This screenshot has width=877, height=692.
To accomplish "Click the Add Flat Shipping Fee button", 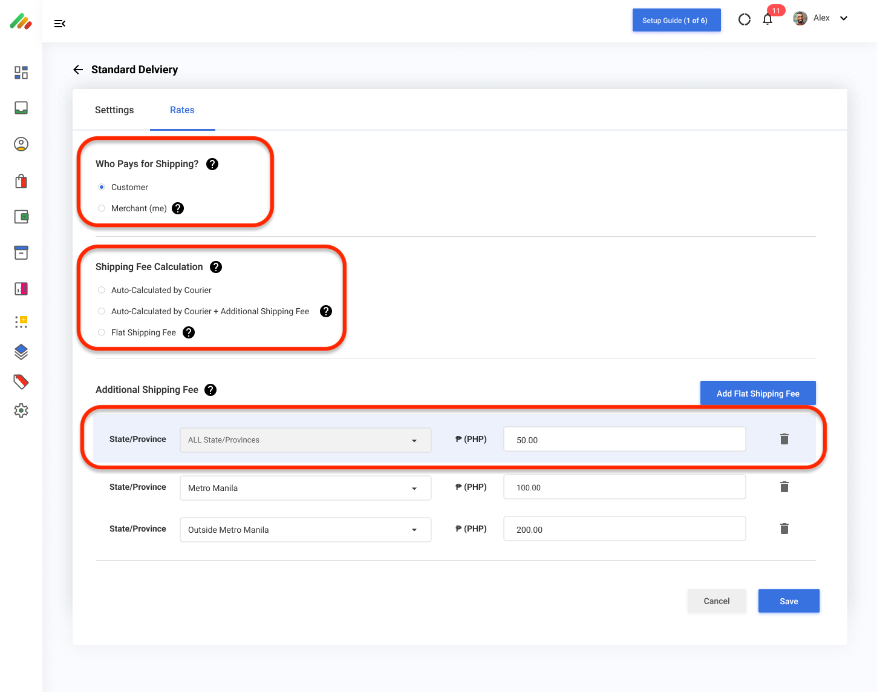I will [757, 394].
